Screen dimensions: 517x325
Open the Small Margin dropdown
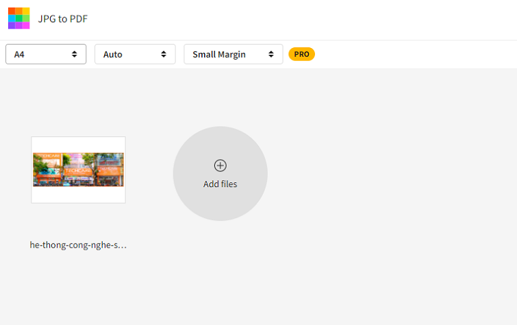click(x=233, y=54)
